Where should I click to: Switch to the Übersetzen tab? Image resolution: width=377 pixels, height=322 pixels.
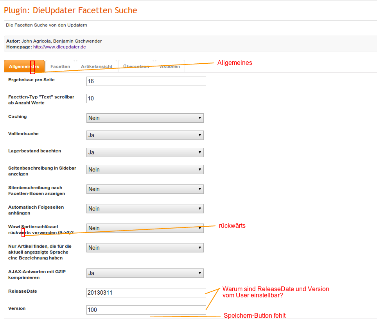point(136,66)
